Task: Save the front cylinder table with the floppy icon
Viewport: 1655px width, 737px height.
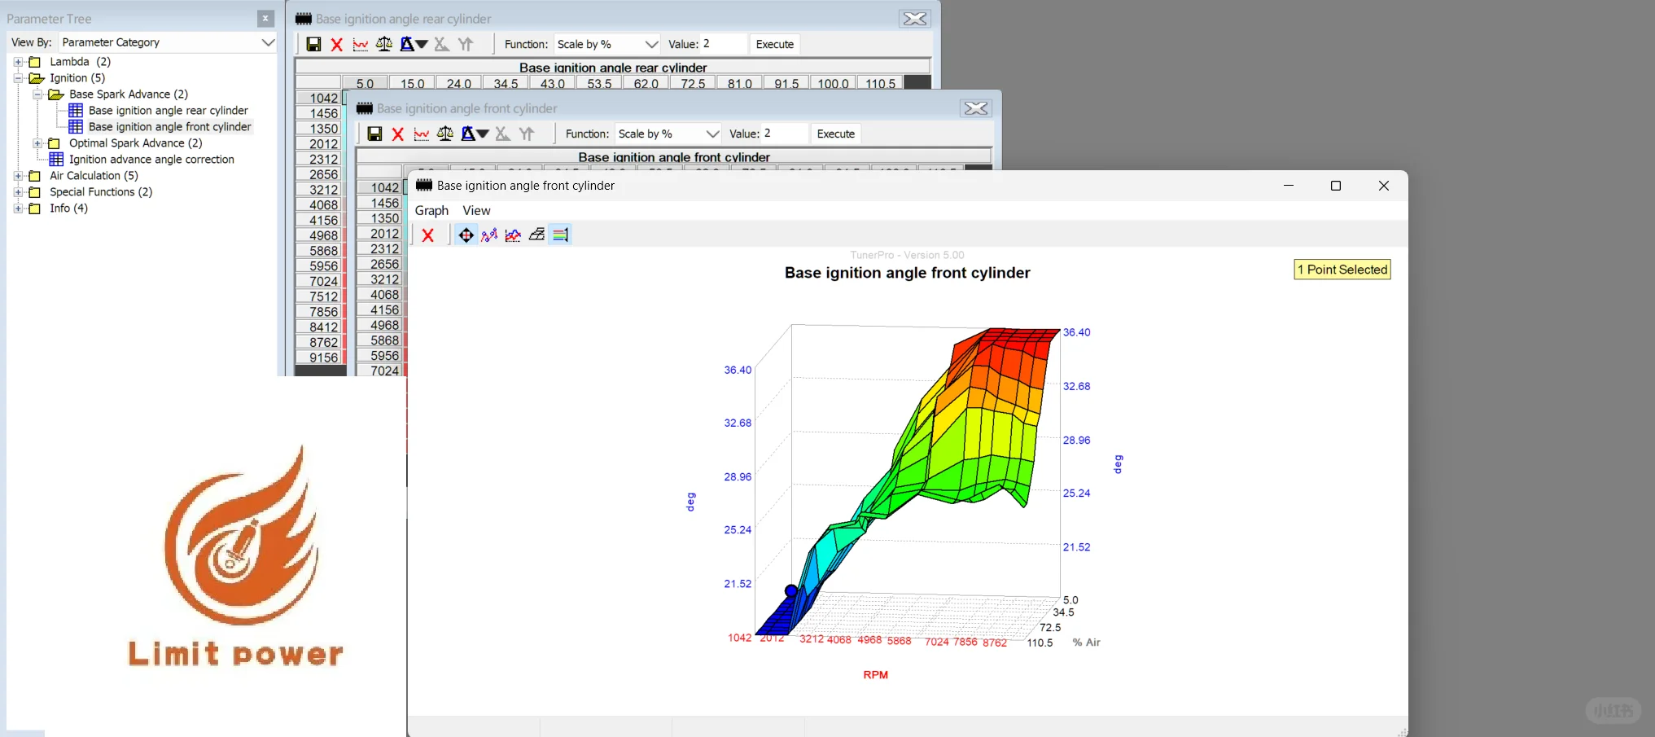Action: coord(374,134)
